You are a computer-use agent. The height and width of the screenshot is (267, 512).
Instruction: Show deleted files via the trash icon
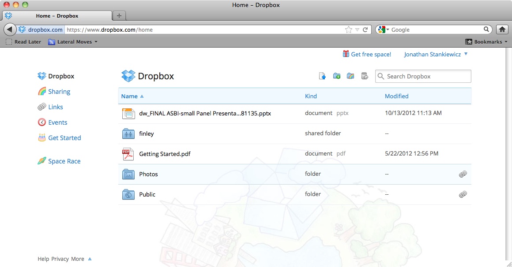(365, 76)
